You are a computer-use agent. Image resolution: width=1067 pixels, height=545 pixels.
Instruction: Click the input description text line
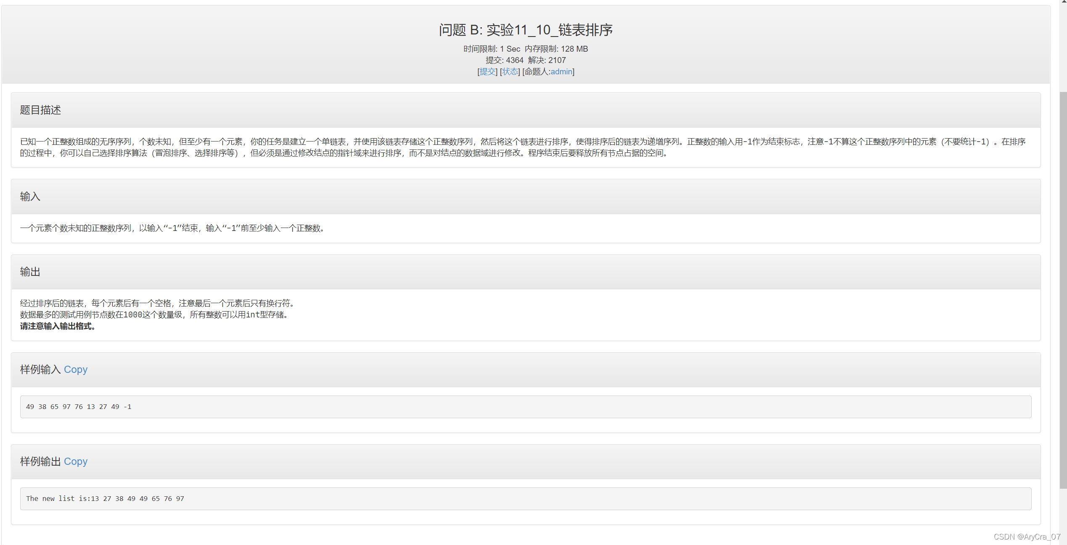[x=172, y=228]
